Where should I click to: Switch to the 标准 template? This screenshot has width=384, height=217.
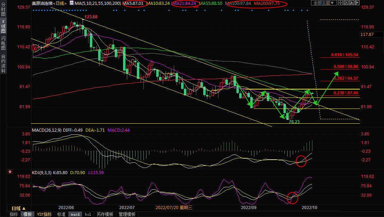(61, 214)
